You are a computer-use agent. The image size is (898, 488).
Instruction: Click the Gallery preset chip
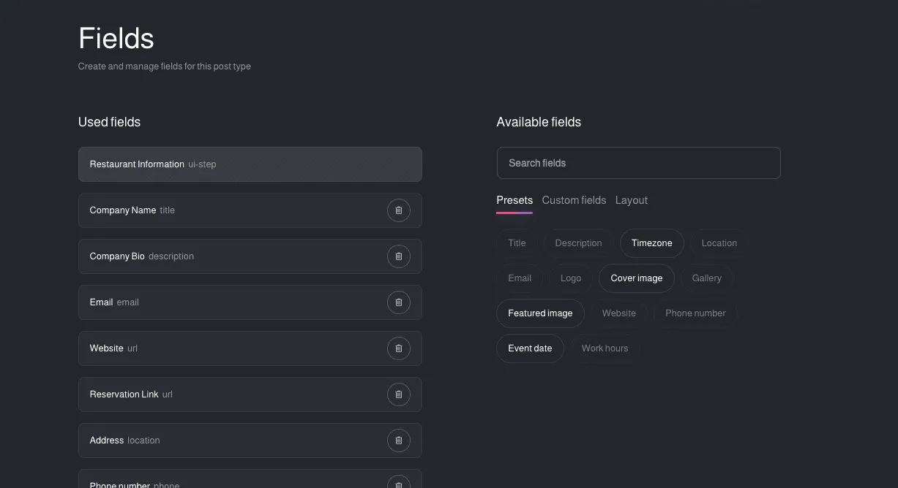[706, 278]
